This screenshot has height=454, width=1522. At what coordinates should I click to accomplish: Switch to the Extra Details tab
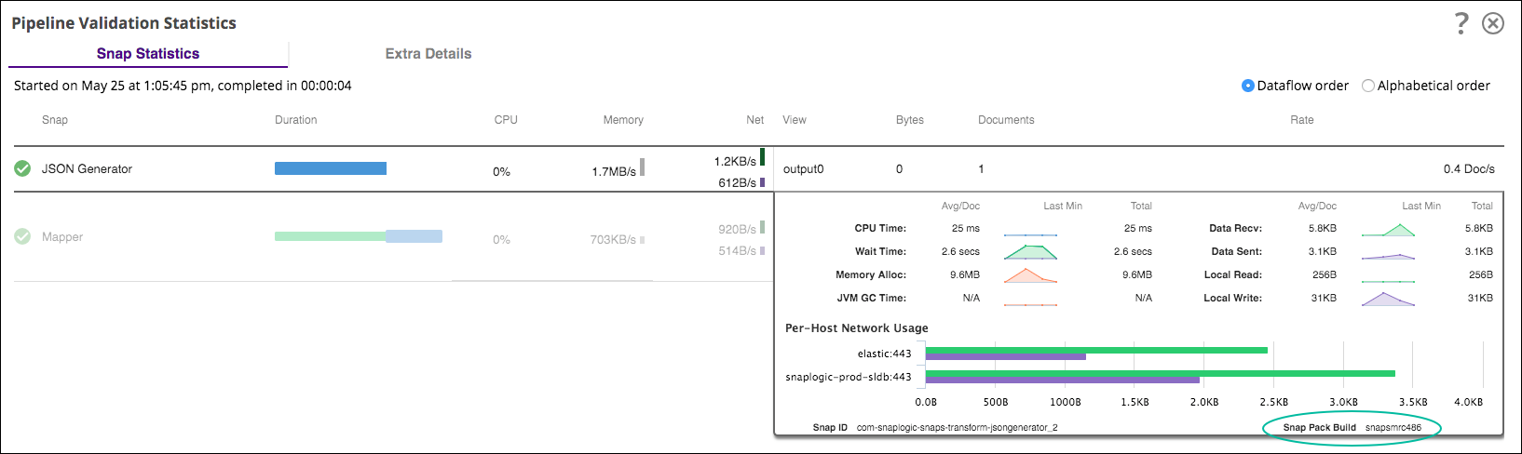coord(428,54)
